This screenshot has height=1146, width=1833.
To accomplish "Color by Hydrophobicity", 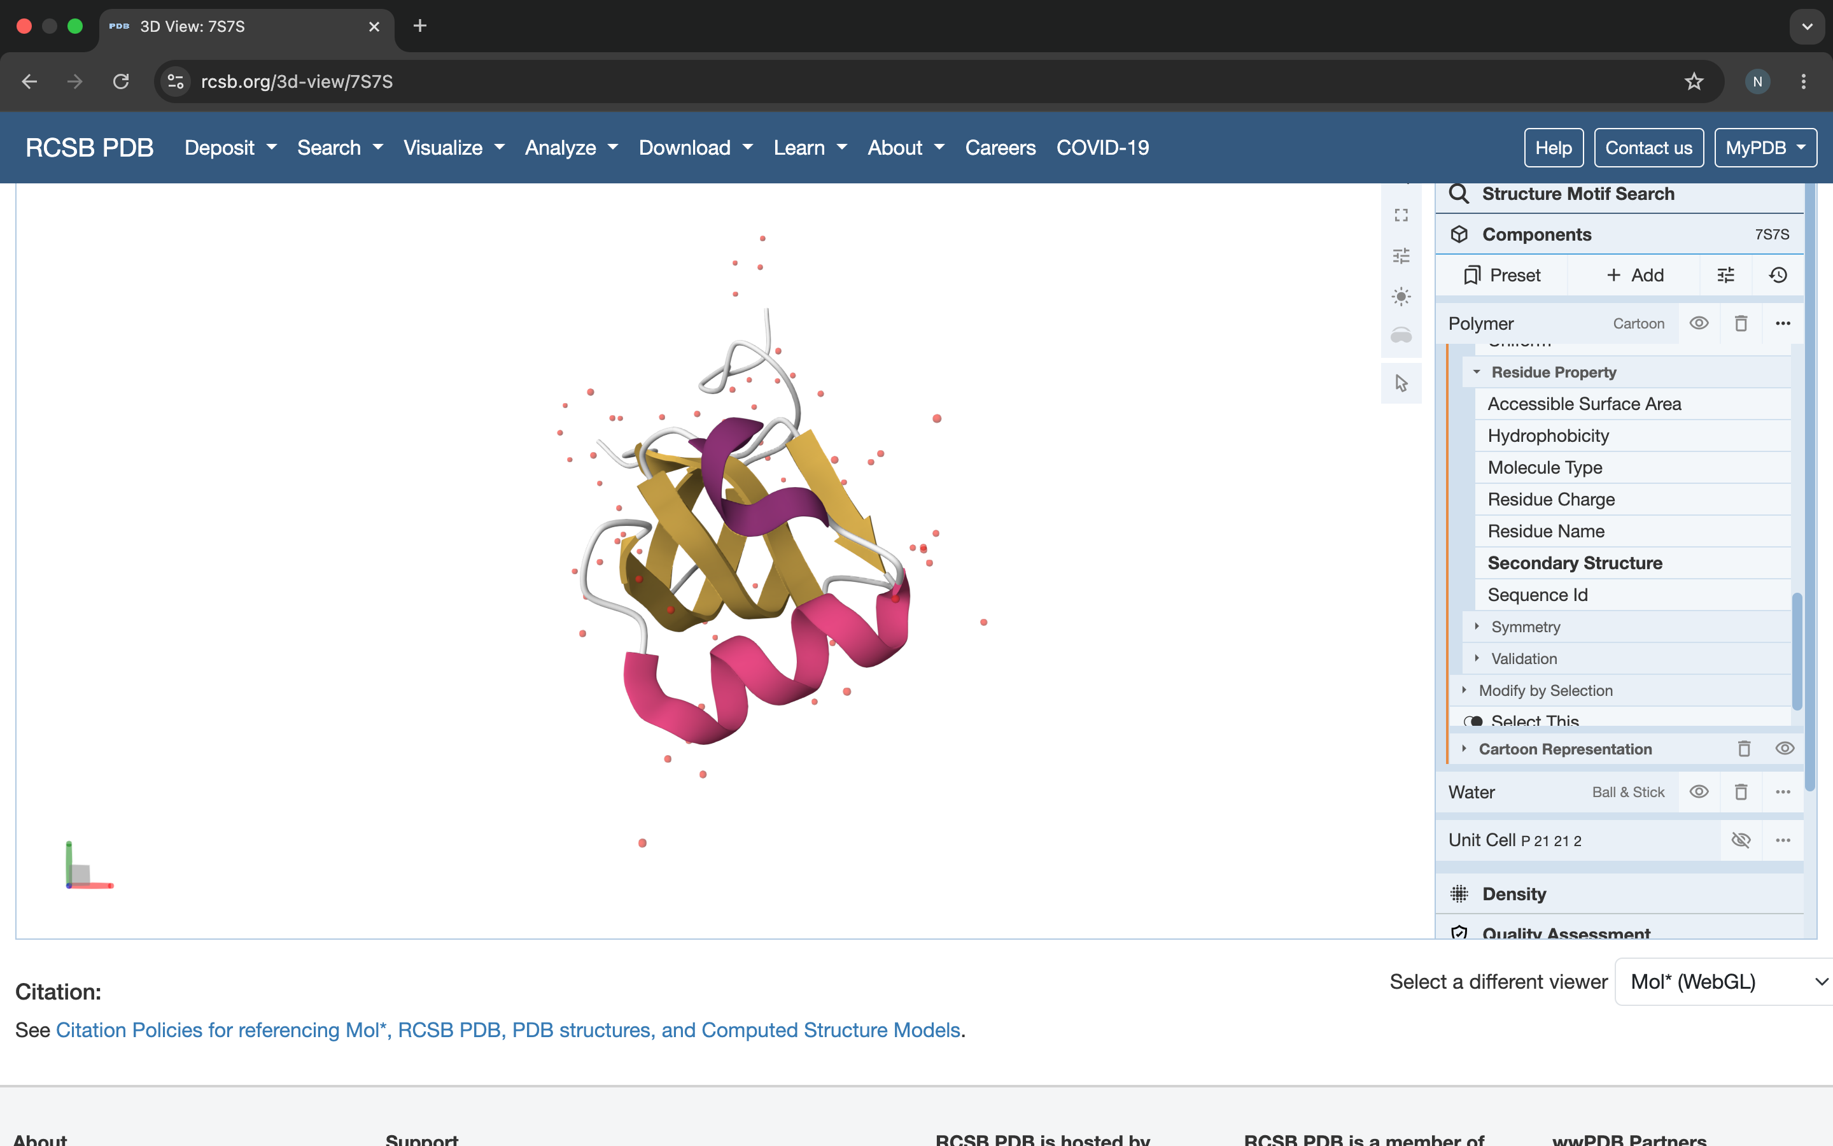I will [1633, 436].
